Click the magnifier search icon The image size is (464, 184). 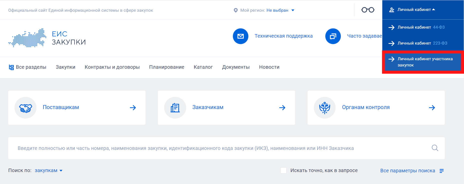[x=435, y=148]
